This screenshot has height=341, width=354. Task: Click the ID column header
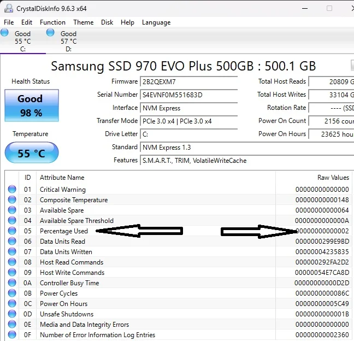click(x=27, y=178)
